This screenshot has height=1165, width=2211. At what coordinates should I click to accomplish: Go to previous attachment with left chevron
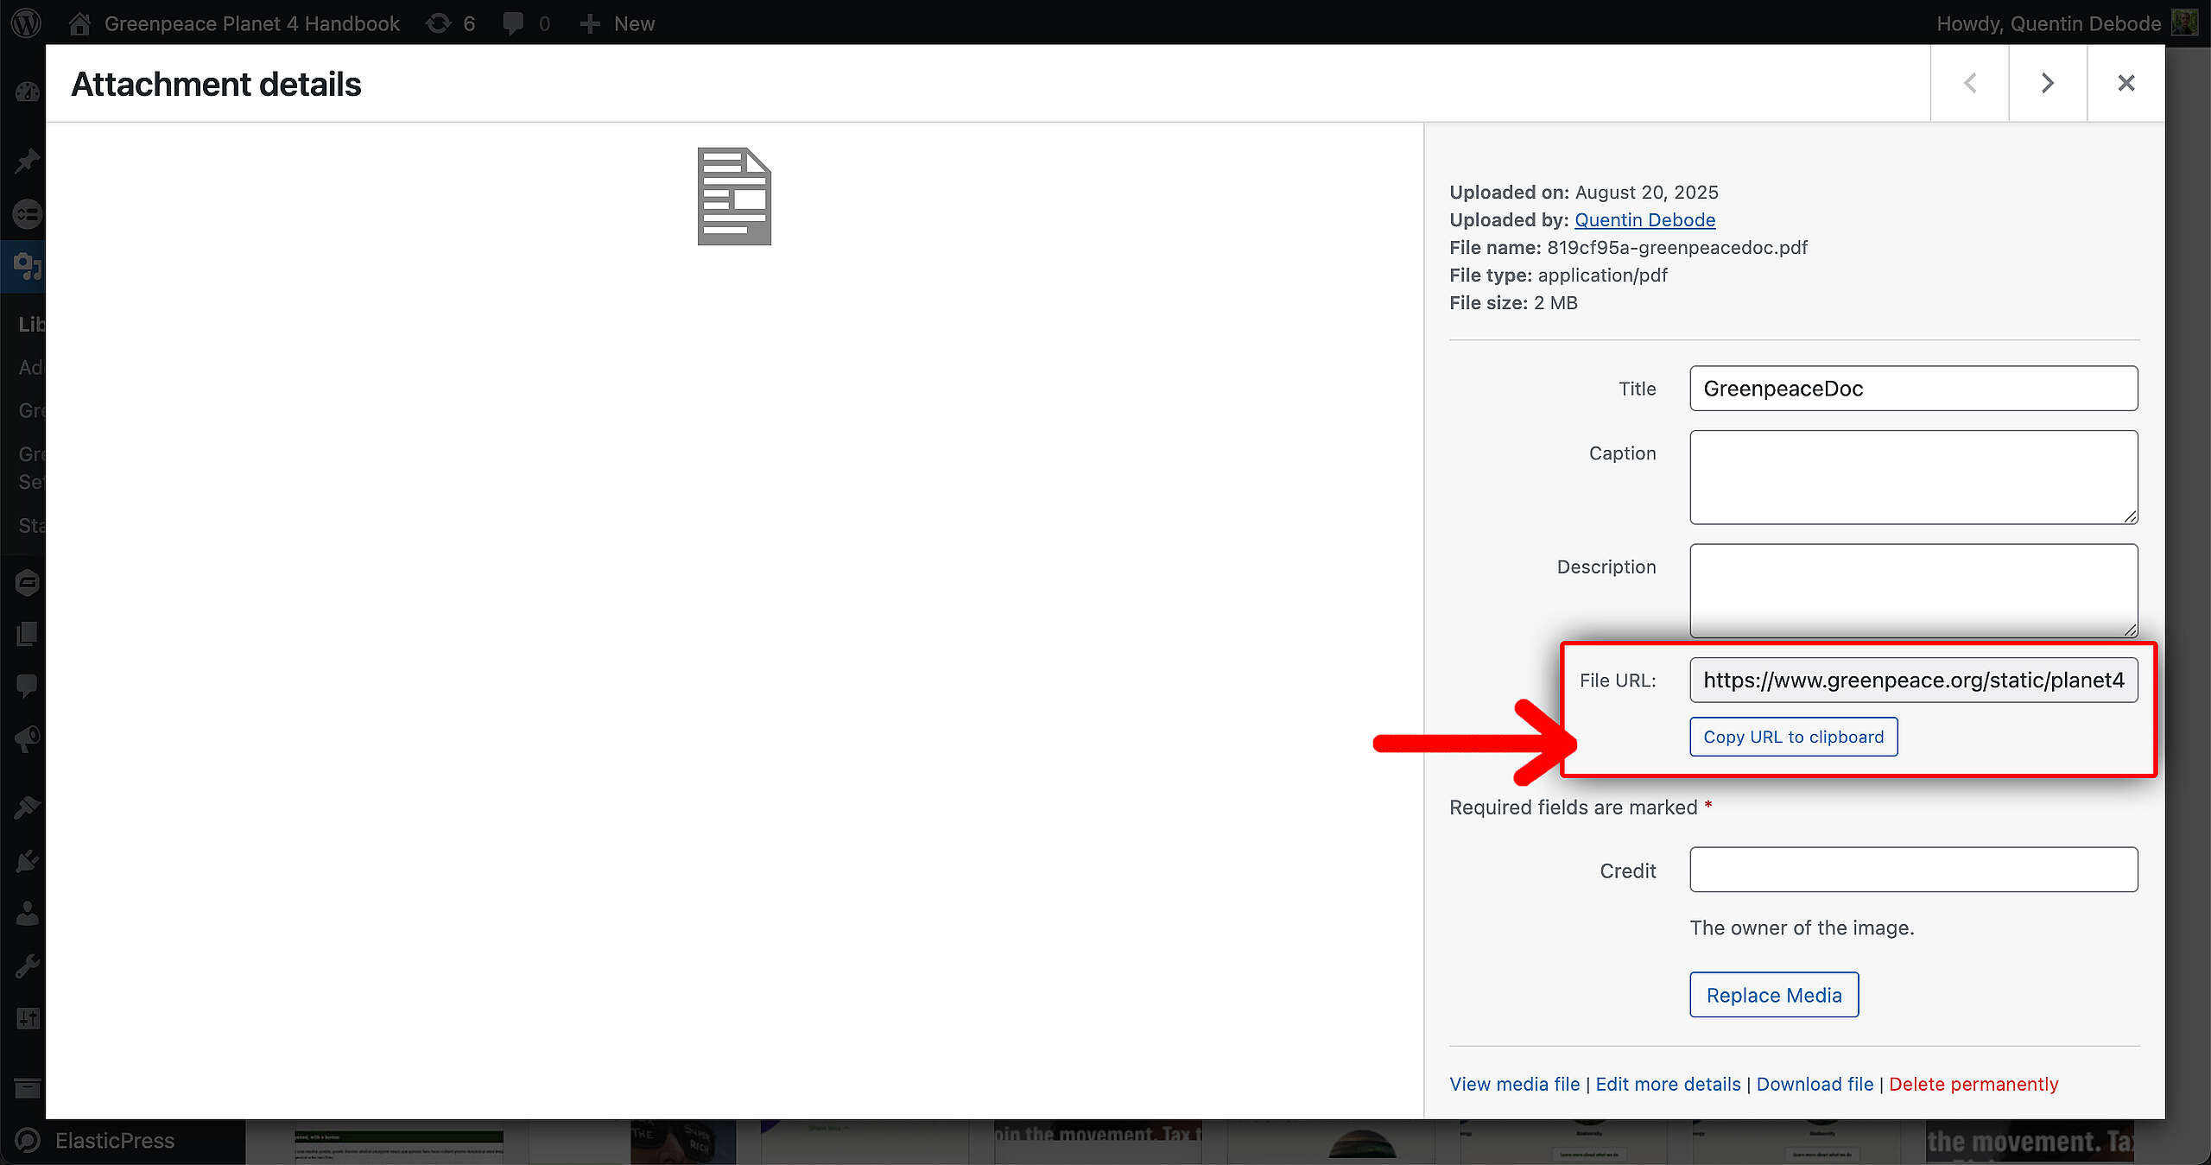pos(1969,83)
